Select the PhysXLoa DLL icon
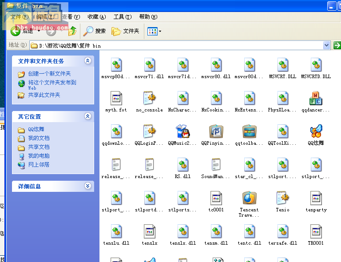This screenshot has height=262, width=341. pos(282,98)
